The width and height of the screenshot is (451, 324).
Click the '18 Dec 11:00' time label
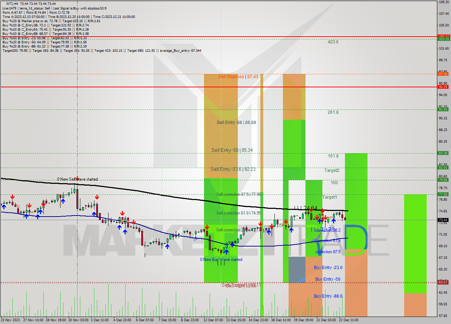[281, 320]
